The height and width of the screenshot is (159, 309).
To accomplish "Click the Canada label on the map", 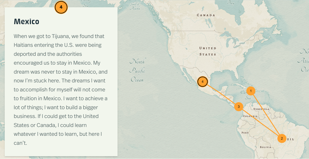I will point(206,15).
